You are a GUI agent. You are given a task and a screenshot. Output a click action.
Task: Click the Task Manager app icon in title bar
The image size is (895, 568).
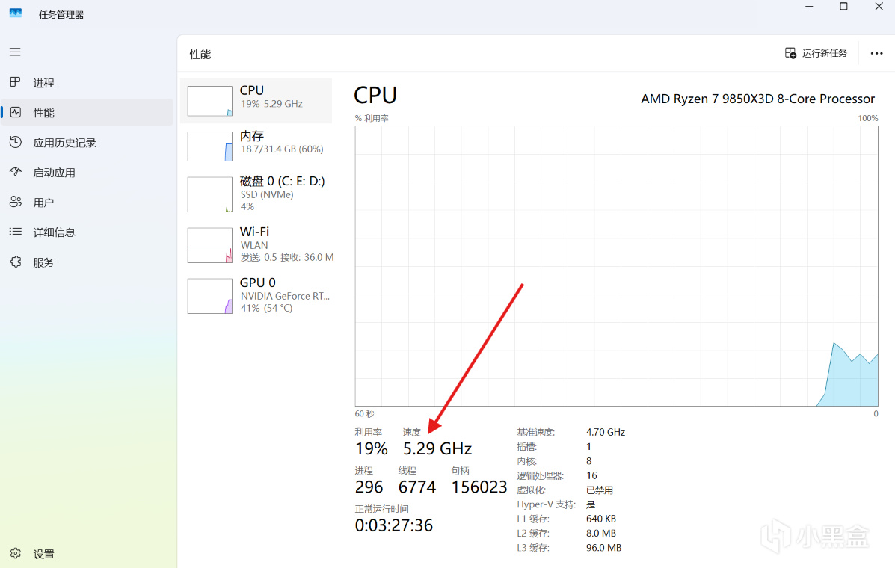coord(16,13)
